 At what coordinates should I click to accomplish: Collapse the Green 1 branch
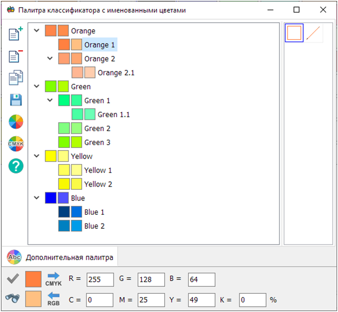(50, 100)
